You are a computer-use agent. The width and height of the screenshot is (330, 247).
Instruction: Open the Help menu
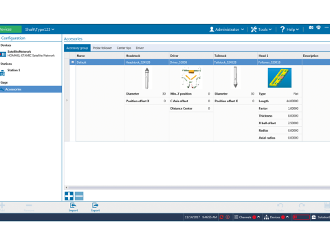tap(289, 30)
